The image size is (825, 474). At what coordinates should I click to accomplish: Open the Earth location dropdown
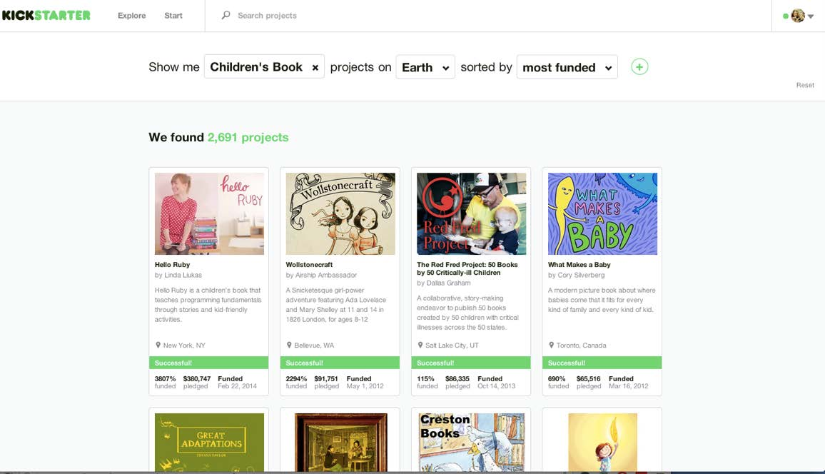click(x=425, y=67)
